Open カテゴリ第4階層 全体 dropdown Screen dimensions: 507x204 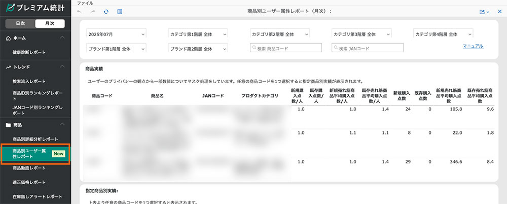point(443,34)
